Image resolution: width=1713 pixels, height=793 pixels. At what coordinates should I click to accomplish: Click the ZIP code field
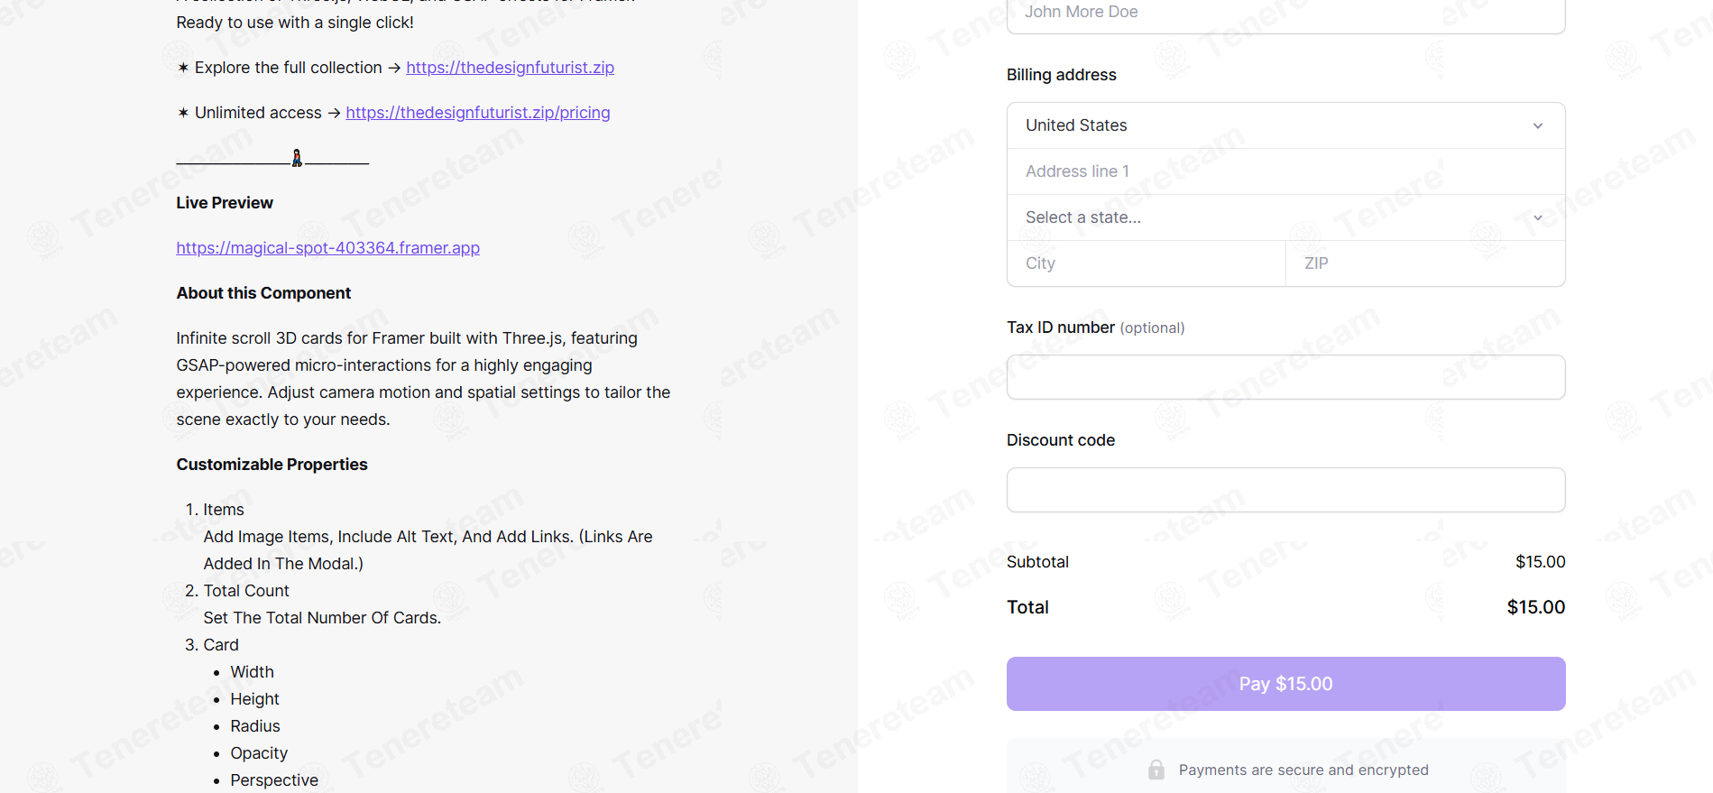[1425, 263]
